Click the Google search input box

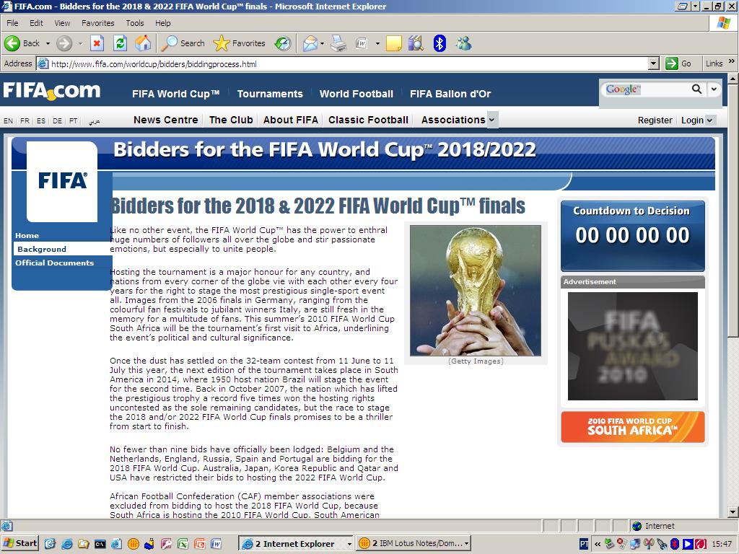(x=646, y=89)
